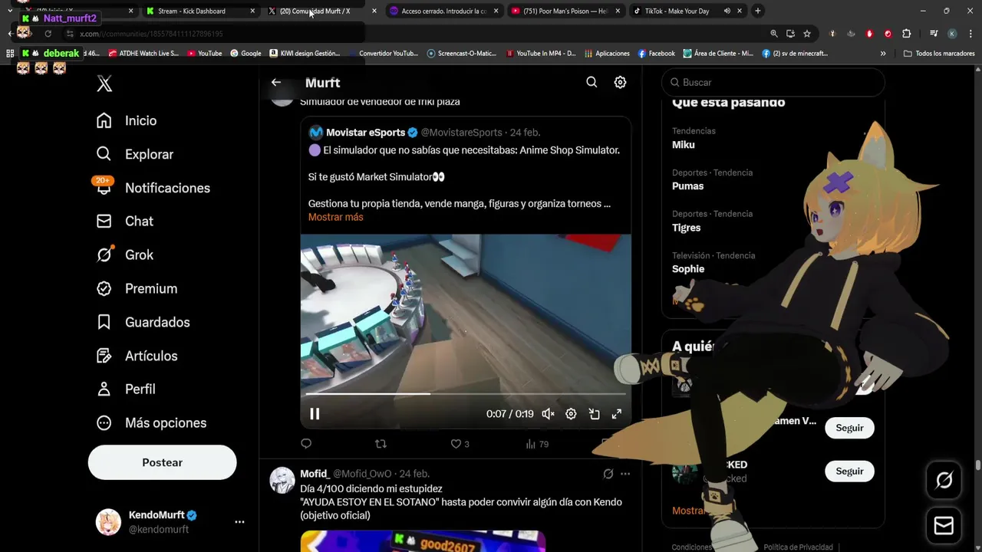The height and width of the screenshot is (552, 982).
Task: Open more options on Mofid_ post
Action: point(625,474)
